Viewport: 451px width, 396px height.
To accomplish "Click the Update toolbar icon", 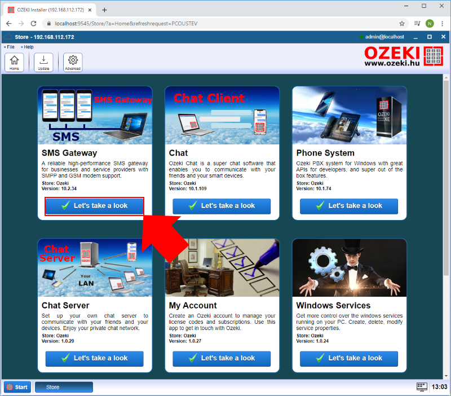I will [43, 62].
